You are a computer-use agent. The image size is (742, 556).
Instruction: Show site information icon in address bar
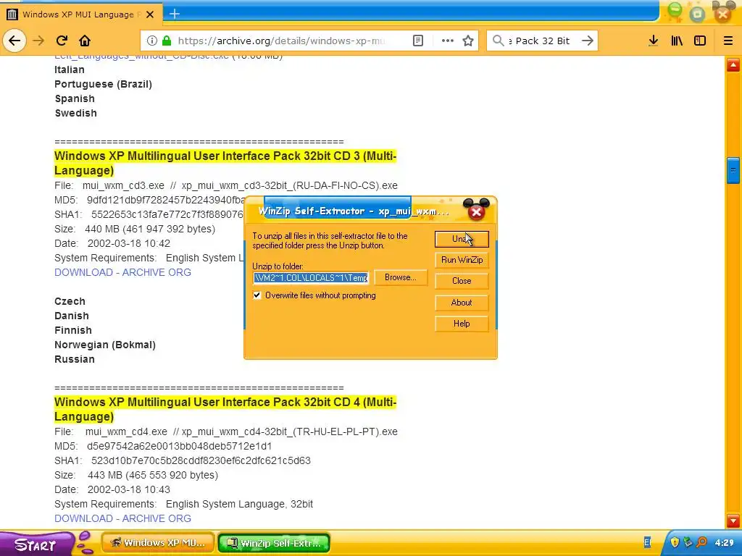pyautogui.click(x=152, y=41)
